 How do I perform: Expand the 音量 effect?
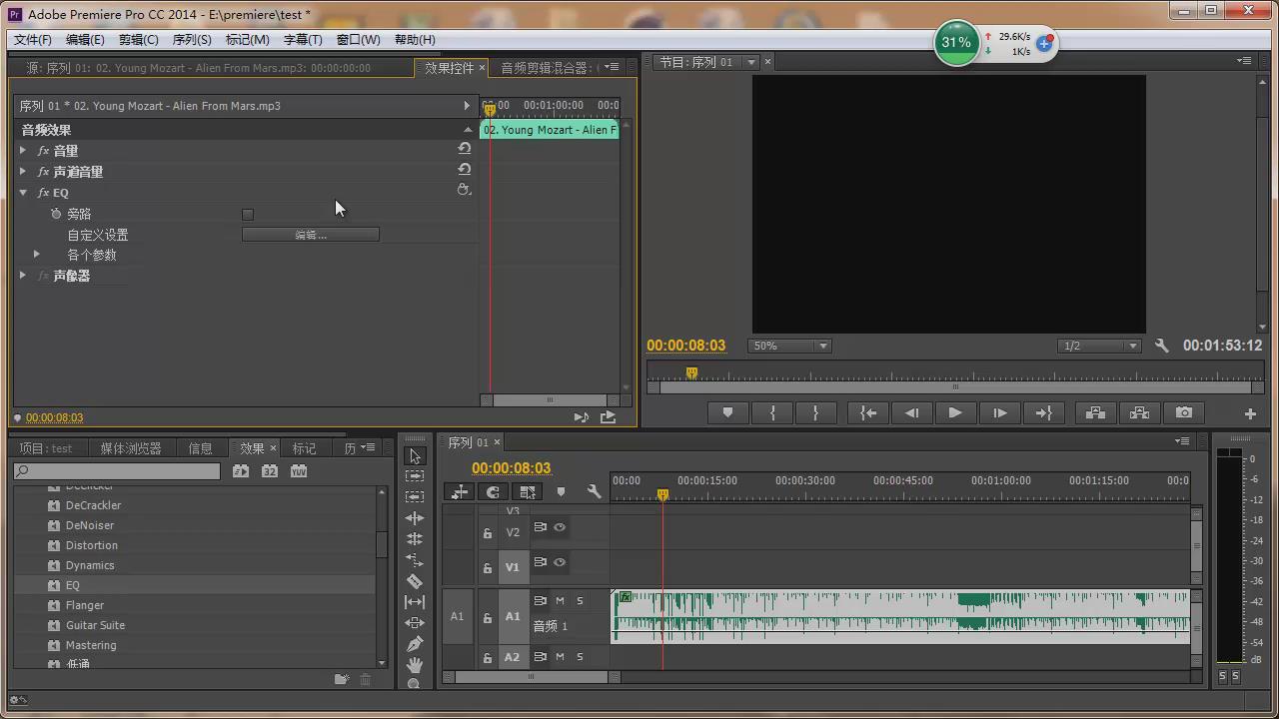23,150
